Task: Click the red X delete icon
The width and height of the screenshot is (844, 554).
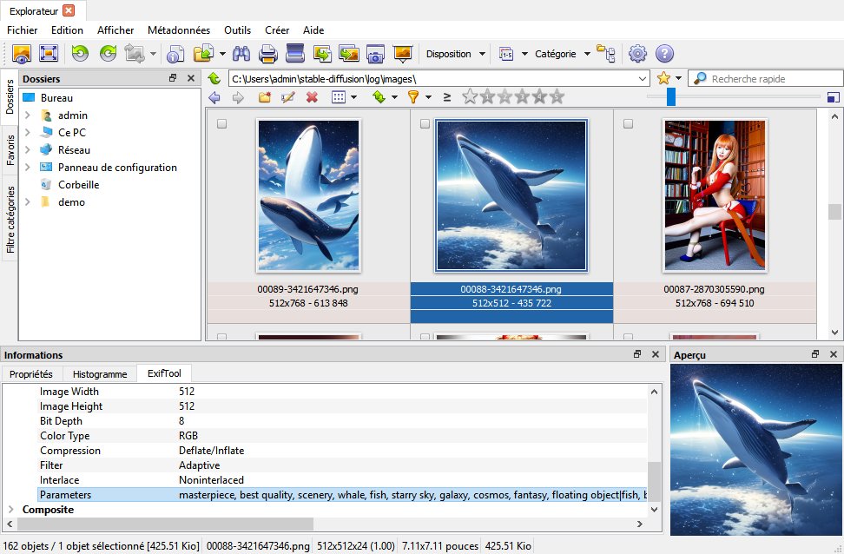Action: (x=312, y=97)
